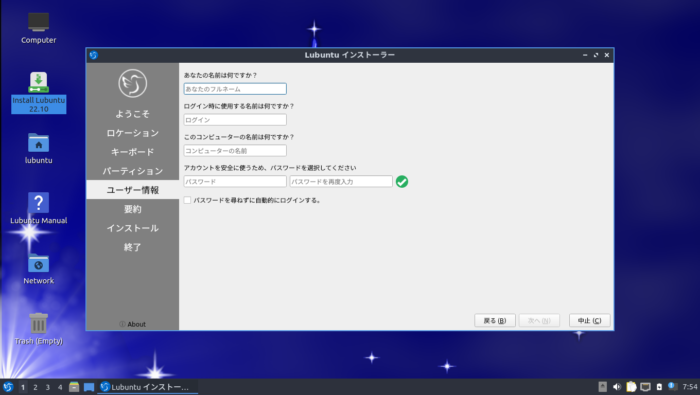Select the ロケーション step in sidebar
Screen dimensions: 700x395
[x=133, y=133]
